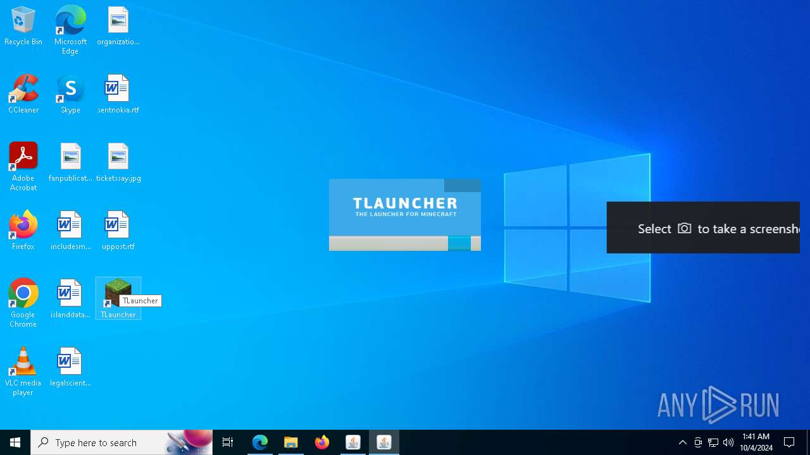The height and width of the screenshot is (455, 810).
Task: Click the Meet Now tray icon
Action: pos(698,442)
